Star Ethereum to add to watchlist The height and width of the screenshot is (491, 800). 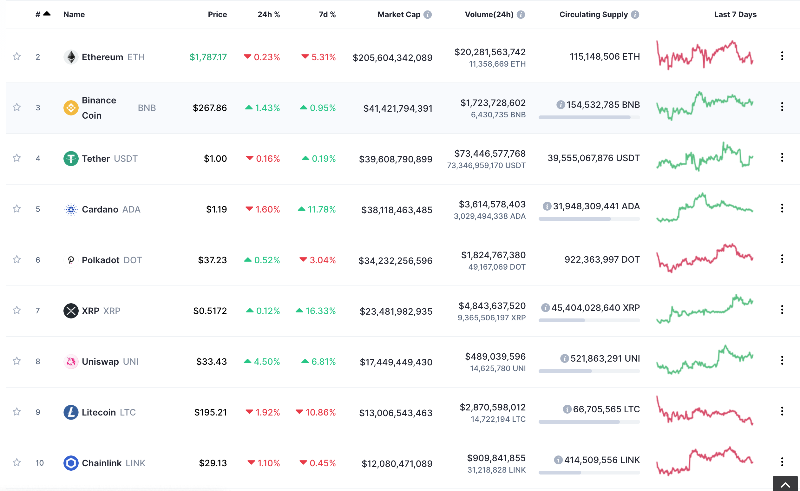17,57
